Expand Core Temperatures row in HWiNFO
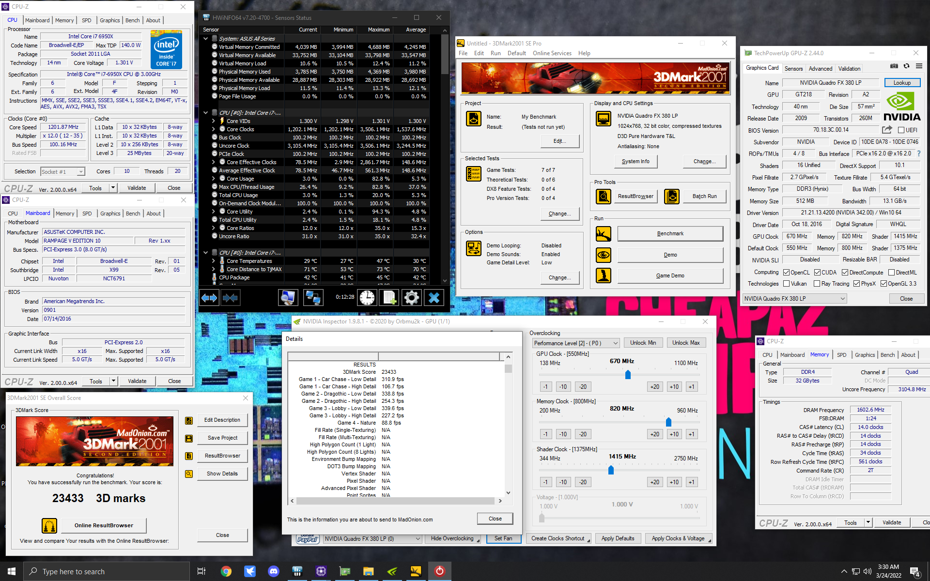This screenshot has width=930, height=581. point(214,261)
